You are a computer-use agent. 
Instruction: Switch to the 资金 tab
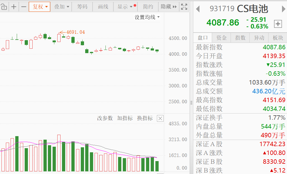point(221,38)
